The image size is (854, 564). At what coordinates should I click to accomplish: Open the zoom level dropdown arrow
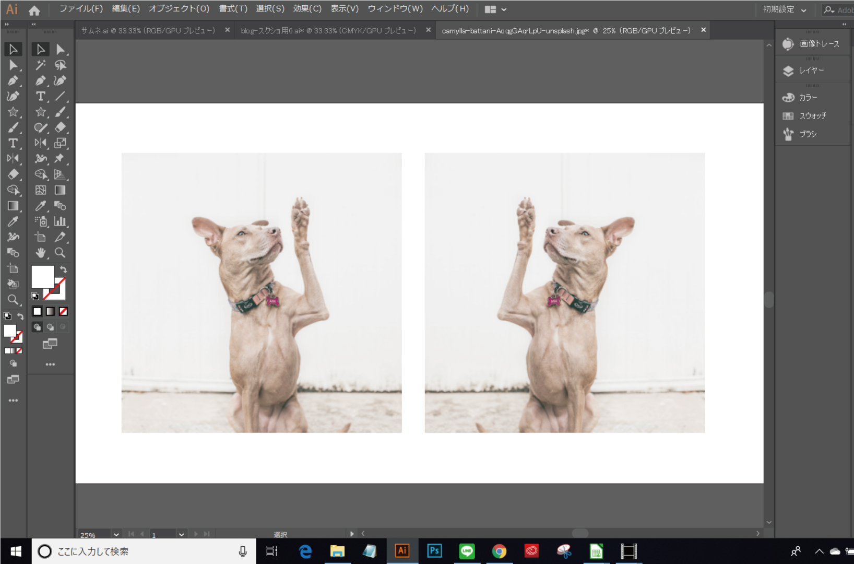pos(116,534)
